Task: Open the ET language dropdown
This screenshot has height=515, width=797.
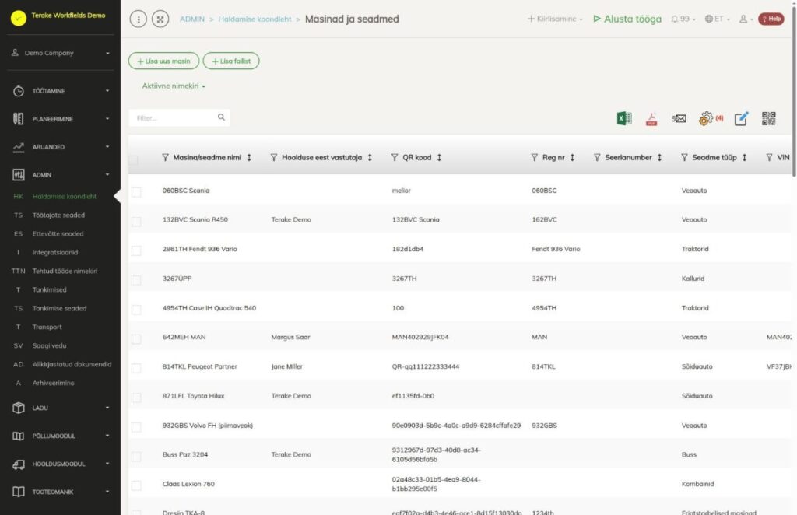Action: (x=717, y=19)
